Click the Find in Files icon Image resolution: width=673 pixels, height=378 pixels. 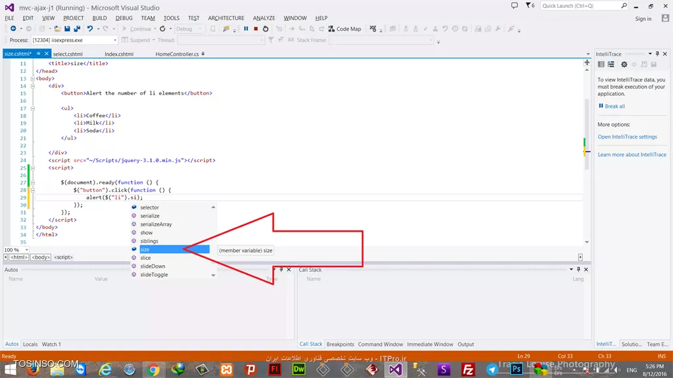point(226,29)
